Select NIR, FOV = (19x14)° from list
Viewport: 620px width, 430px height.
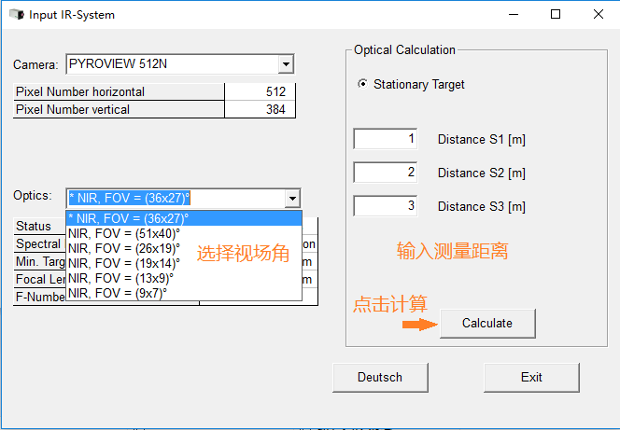125,263
